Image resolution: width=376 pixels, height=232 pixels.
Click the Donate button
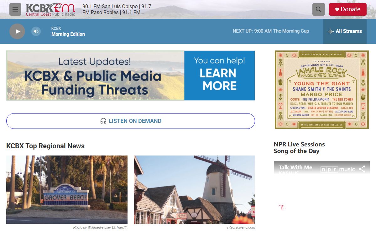click(x=348, y=9)
